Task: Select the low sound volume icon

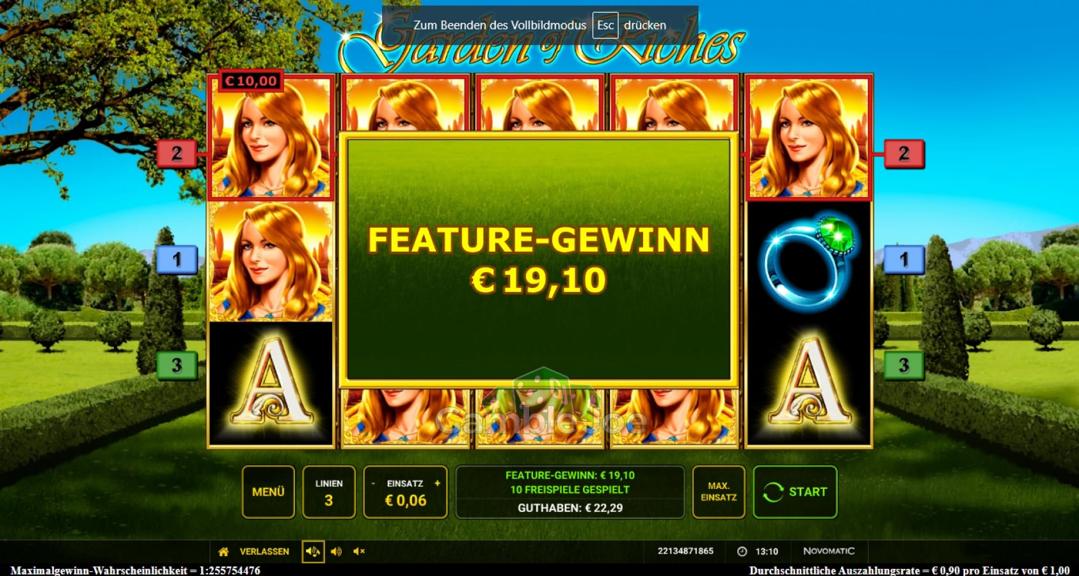Action: coord(337,552)
